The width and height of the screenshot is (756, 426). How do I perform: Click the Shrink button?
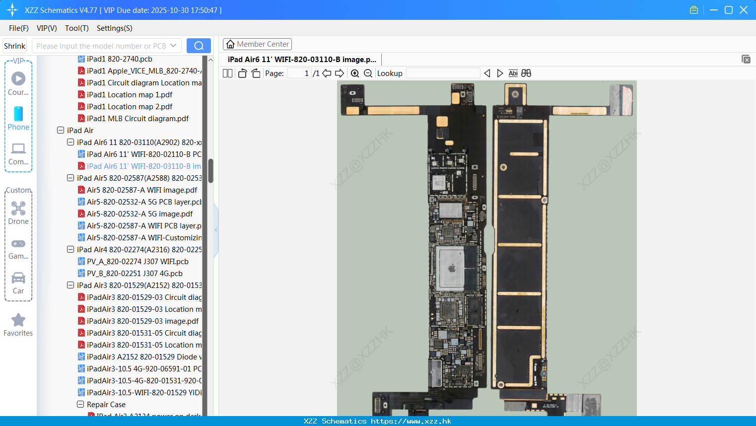tap(14, 46)
